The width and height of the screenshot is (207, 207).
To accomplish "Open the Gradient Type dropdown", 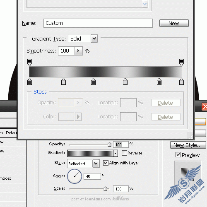I will click(x=83, y=39).
